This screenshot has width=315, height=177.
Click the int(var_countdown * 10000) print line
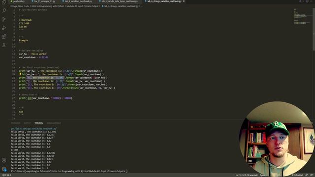[45, 98]
